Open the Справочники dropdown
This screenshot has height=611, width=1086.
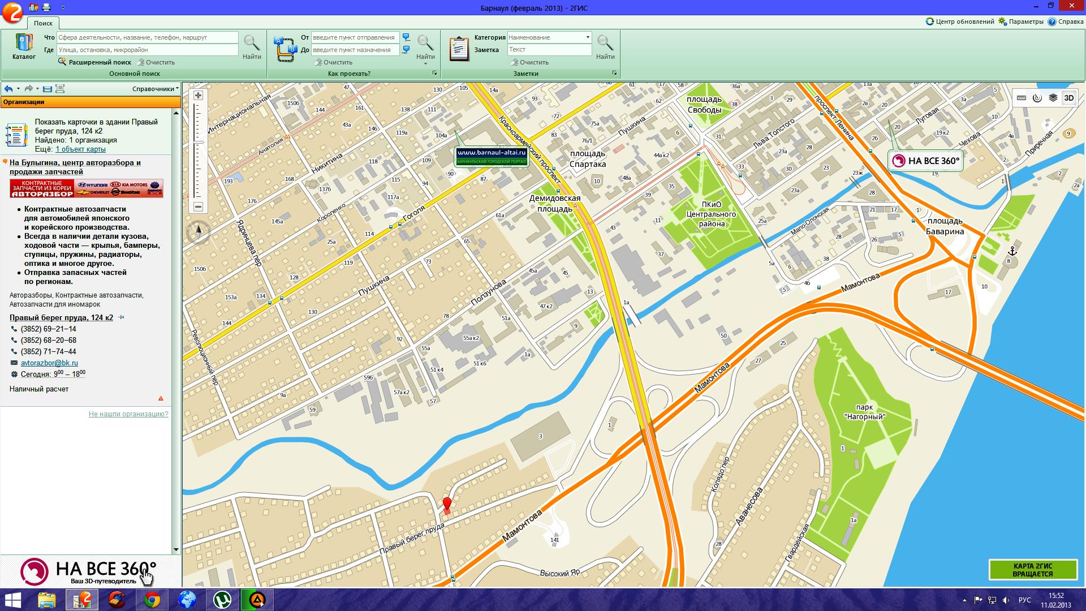(154, 89)
